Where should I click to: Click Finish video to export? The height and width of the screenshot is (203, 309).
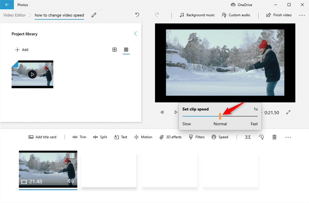coord(279,15)
